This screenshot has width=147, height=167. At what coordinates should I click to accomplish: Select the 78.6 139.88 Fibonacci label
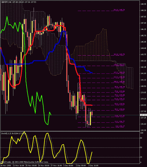(x=120, y=91)
